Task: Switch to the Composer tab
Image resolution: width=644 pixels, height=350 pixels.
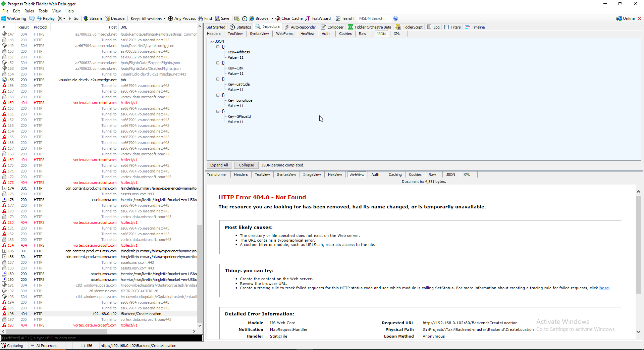Action: pyautogui.click(x=332, y=27)
